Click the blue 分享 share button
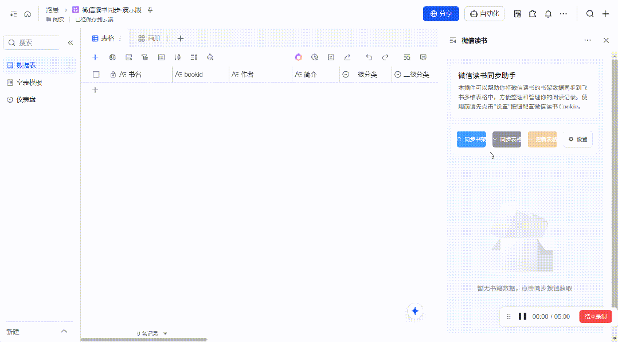618x342 pixels. pos(441,14)
